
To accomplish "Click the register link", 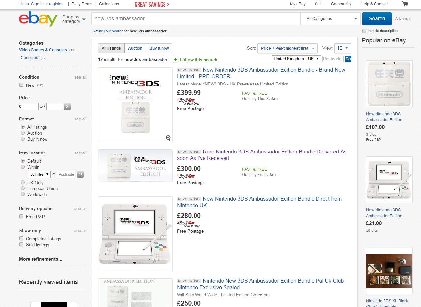I will (56, 4).
